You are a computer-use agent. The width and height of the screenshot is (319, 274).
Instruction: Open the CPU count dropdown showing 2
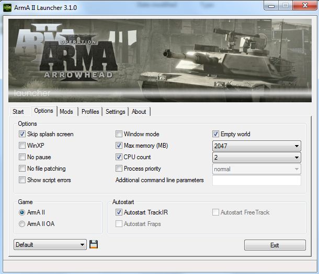tap(257, 158)
